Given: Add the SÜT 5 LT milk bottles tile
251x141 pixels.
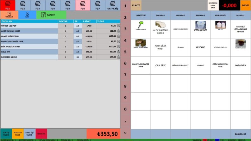Looking at the screenshot, I should [220, 29].
